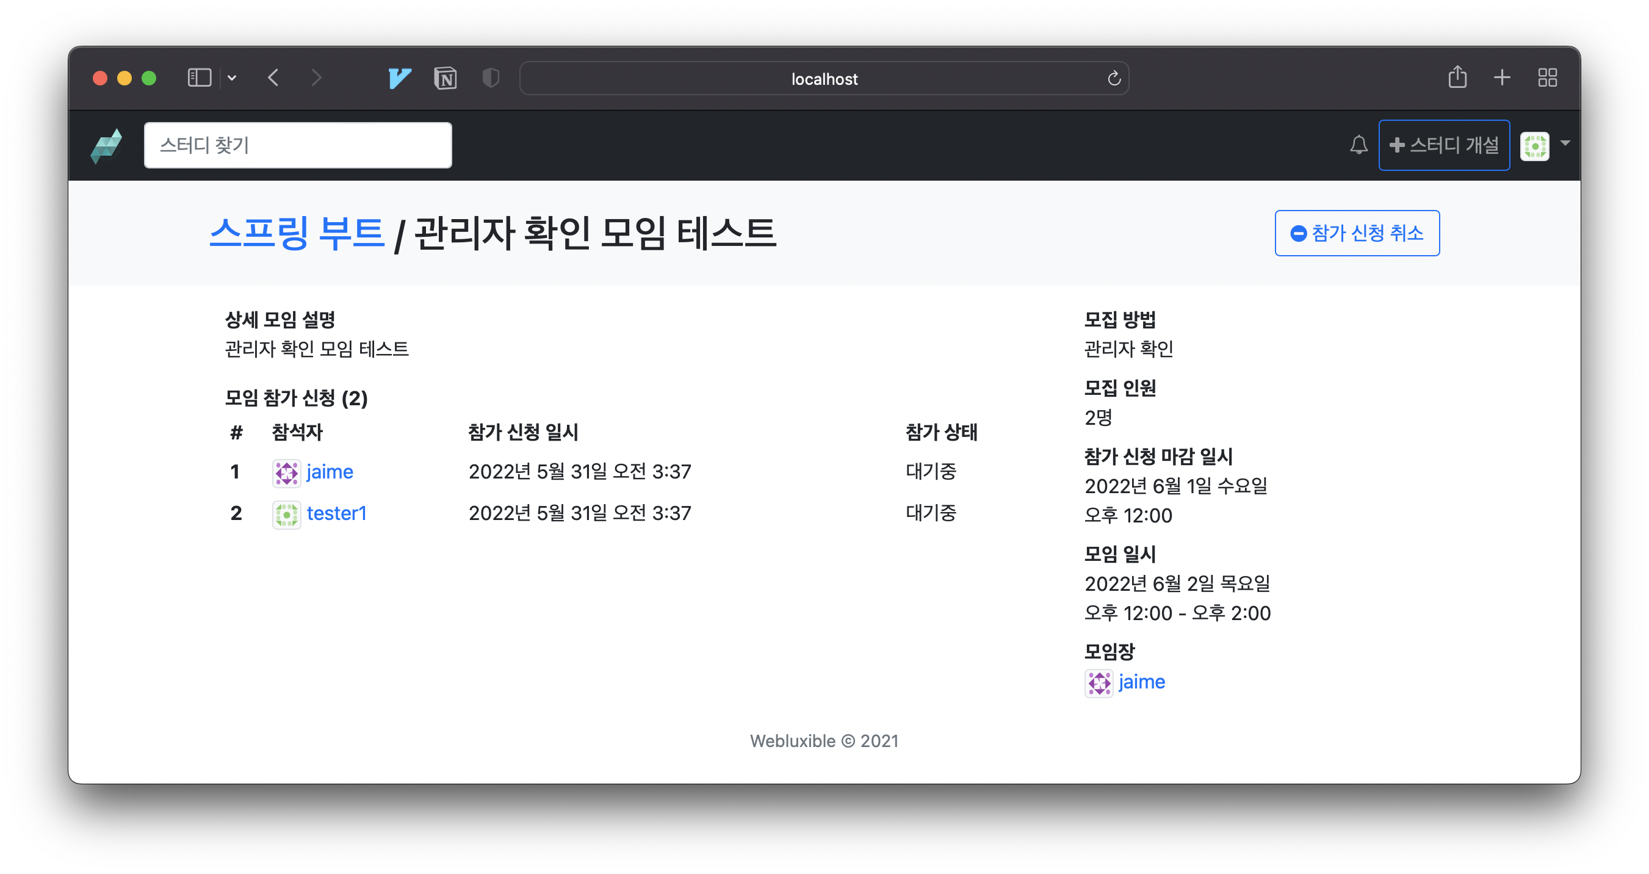Open the notifications bell icon
The height and width of the screenshot is (874, 1649).
pyautogui.click(x=1359, y=145)
